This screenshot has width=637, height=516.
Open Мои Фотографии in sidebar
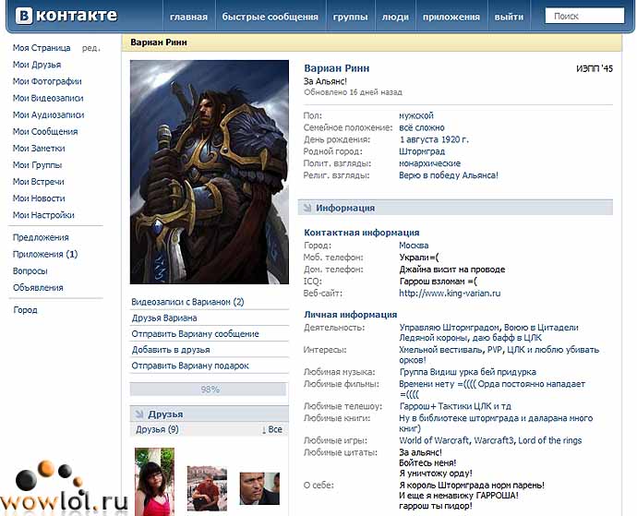pyautogui.click(x=47, y=81)
